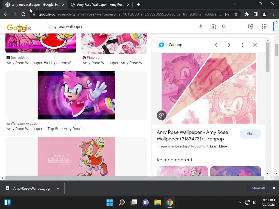Open first related content thumbnail
The height and width of the screenshot is (209, 279).
(x=182, y=171)
